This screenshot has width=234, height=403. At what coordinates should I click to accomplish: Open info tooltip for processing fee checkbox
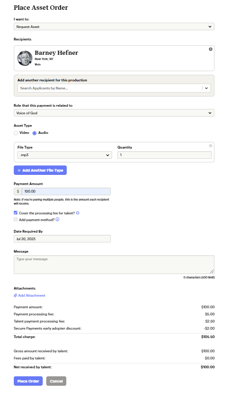click(78, 213)
